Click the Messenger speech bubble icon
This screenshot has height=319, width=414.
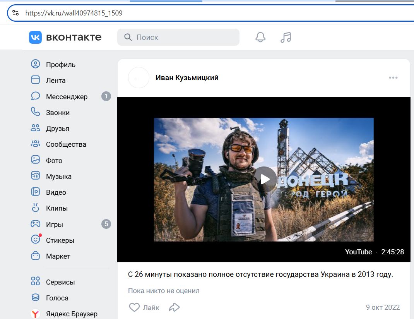pos(35,96)
